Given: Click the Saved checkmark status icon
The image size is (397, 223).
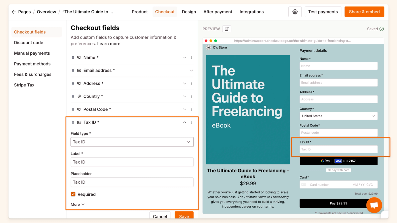Looking at the screenshot, I should (382, 29).
